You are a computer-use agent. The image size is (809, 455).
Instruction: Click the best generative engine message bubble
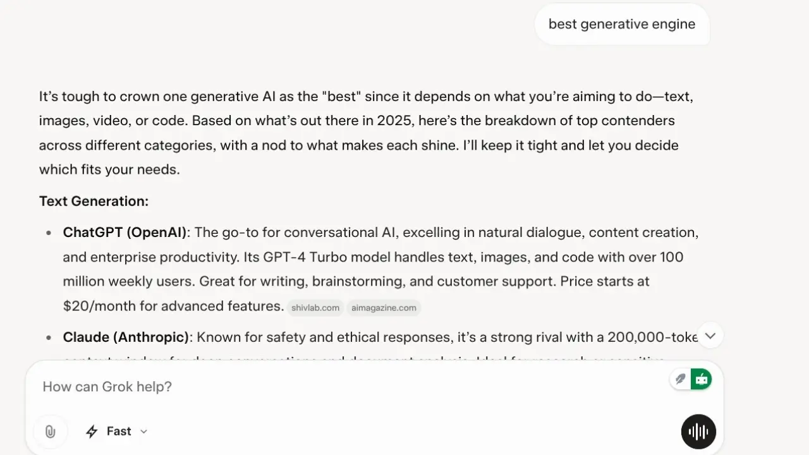[x=622, y=24]
